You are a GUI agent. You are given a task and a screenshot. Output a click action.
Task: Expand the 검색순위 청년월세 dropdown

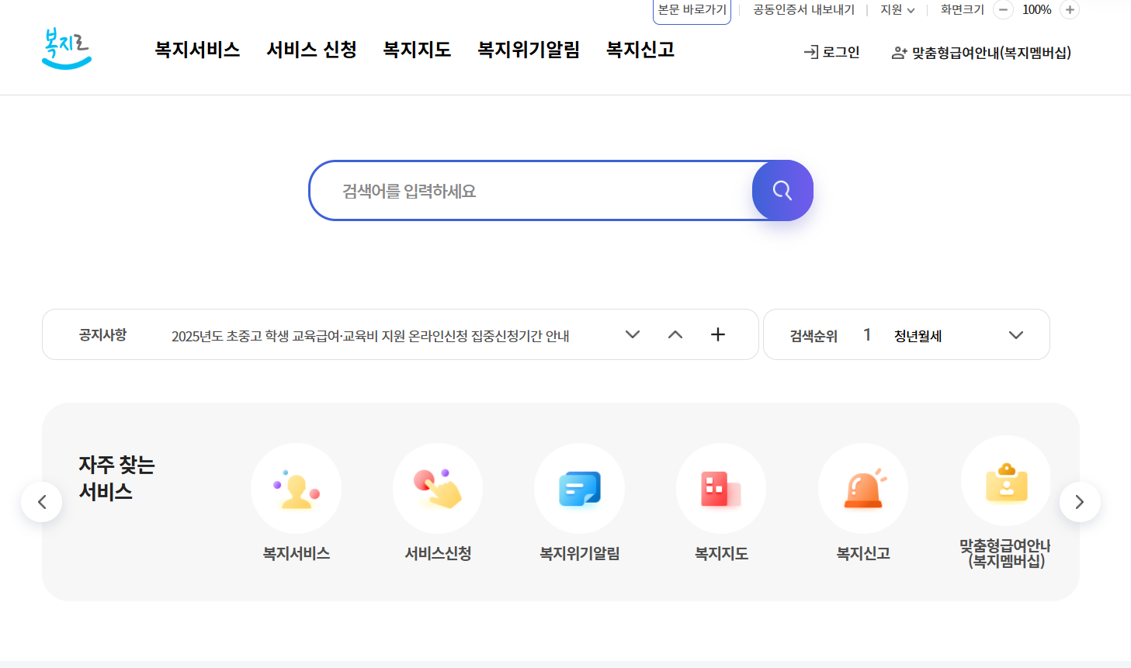tap(1015, 334)
